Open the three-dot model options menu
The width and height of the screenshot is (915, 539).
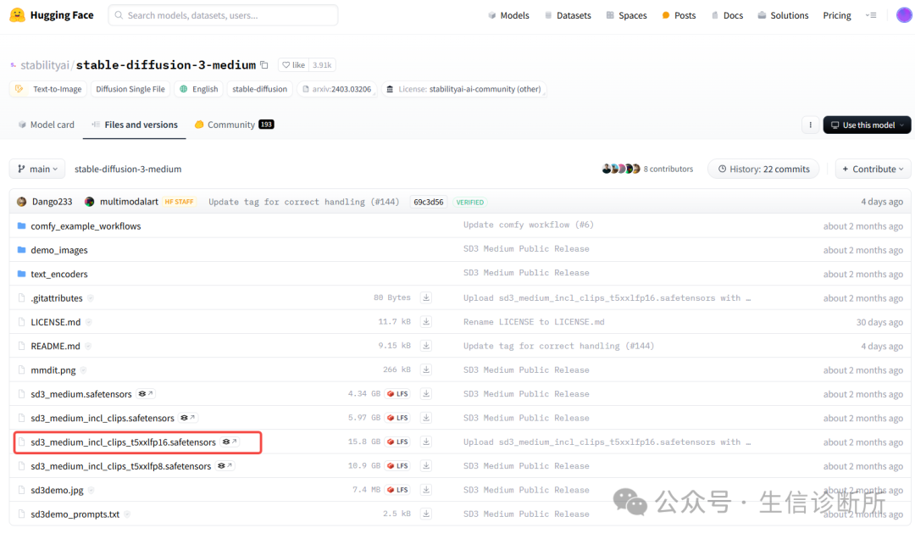point(810,125)
